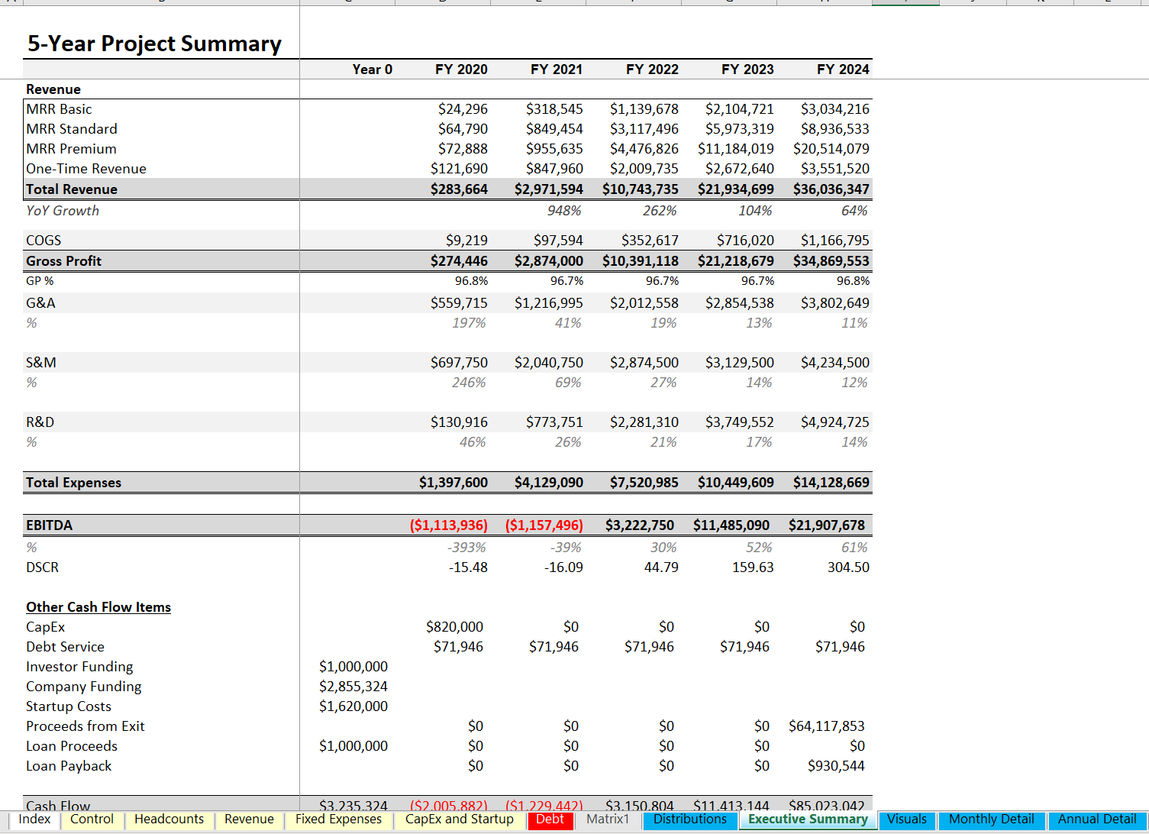Click the Debt Service row label

(x=65, y=647)
